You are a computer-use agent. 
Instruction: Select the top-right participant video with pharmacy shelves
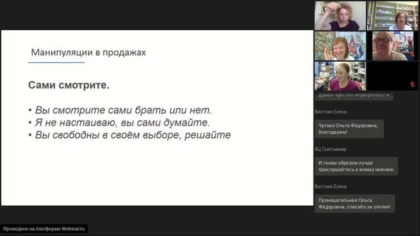coord(392,16)
